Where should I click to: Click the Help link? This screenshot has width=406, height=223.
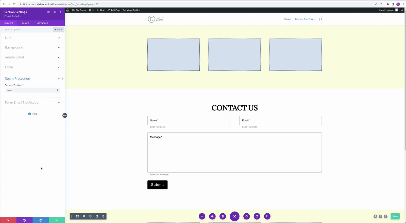tap(32, 114)
